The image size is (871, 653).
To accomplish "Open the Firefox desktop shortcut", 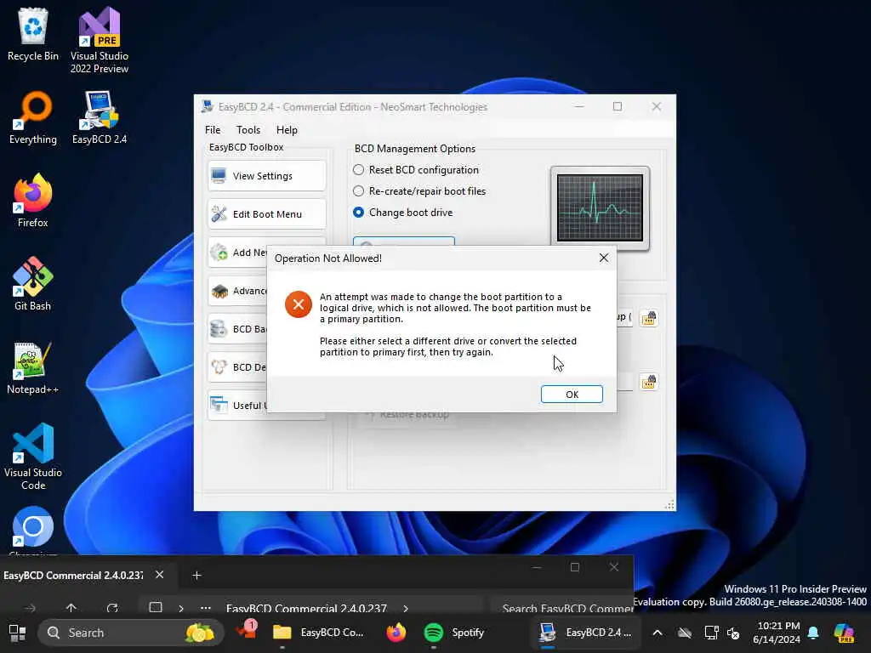I will click(x=33, y=201).
